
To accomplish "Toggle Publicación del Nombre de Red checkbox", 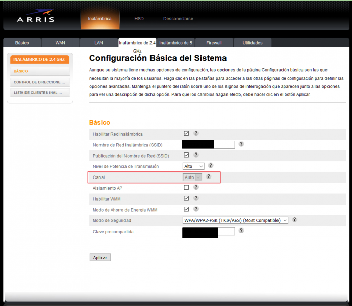I will click(x=186, y=155).
